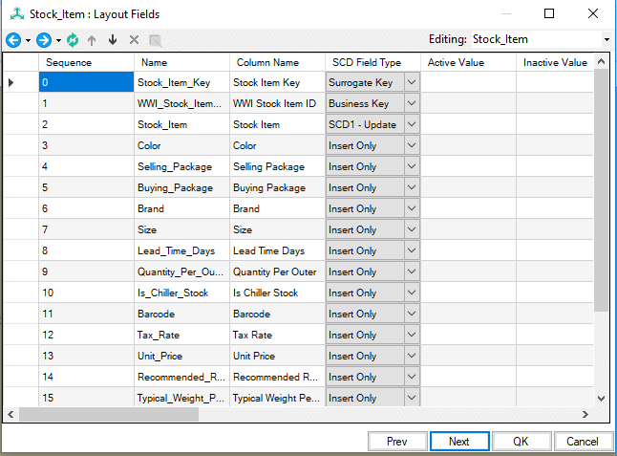
Task: Open SCD1 - Update dropdown for Stock_Item
Action: coord(411,125)
